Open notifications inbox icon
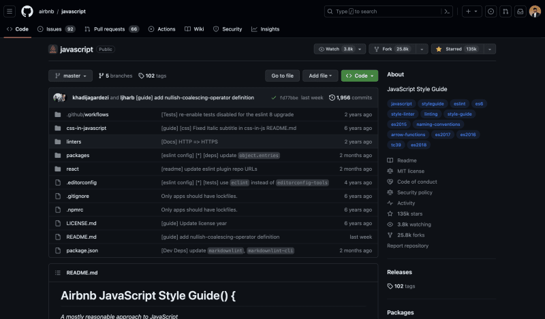The height and width of the screenshot is (319, 545). (x=520, y=12)
